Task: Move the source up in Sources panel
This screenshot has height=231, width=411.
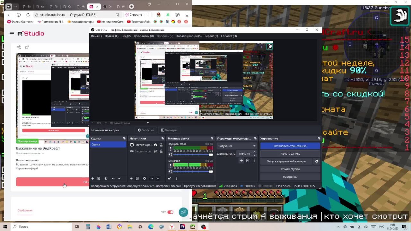Action: click(x=152, y=178)
